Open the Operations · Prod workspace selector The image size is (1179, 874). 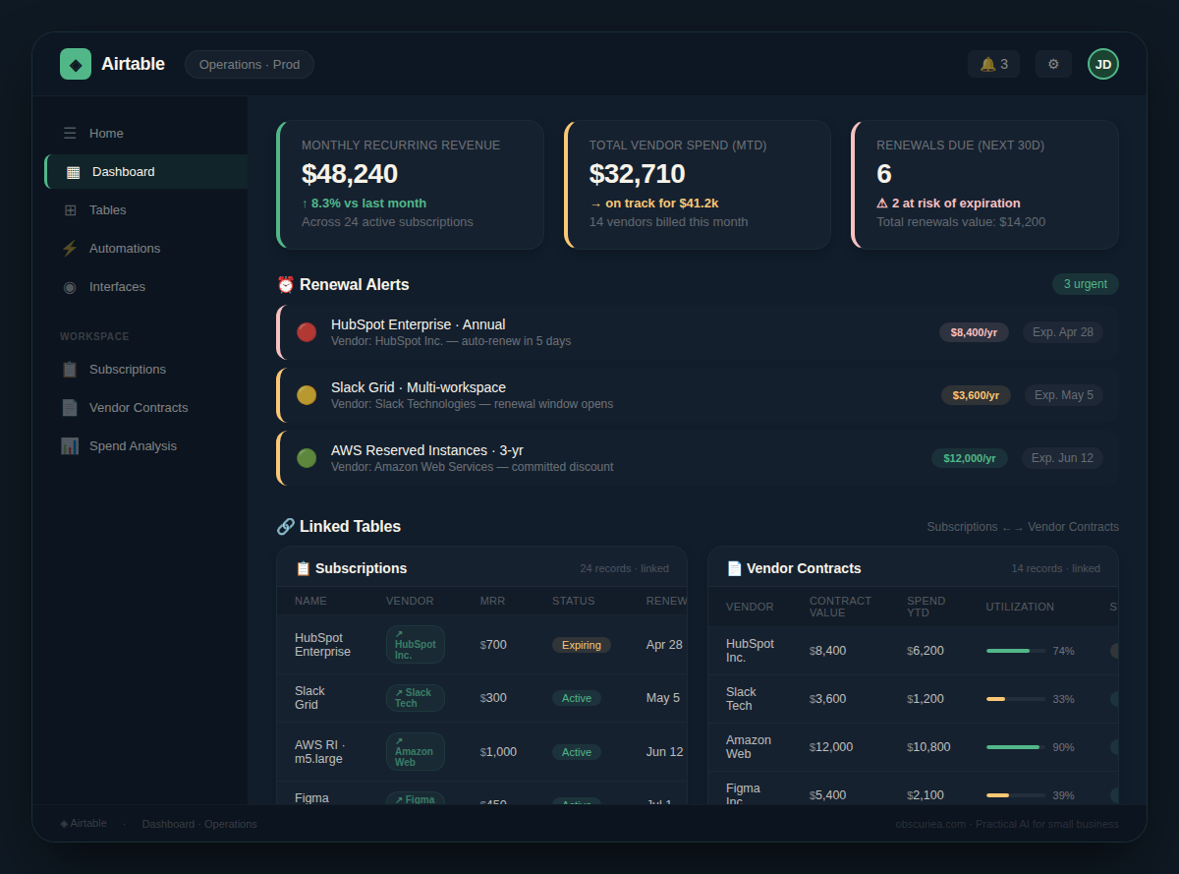point(250,65)
